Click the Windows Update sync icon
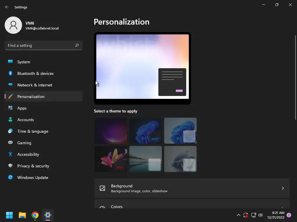This screenshot has height=222, width=297. tap(10, 177)
